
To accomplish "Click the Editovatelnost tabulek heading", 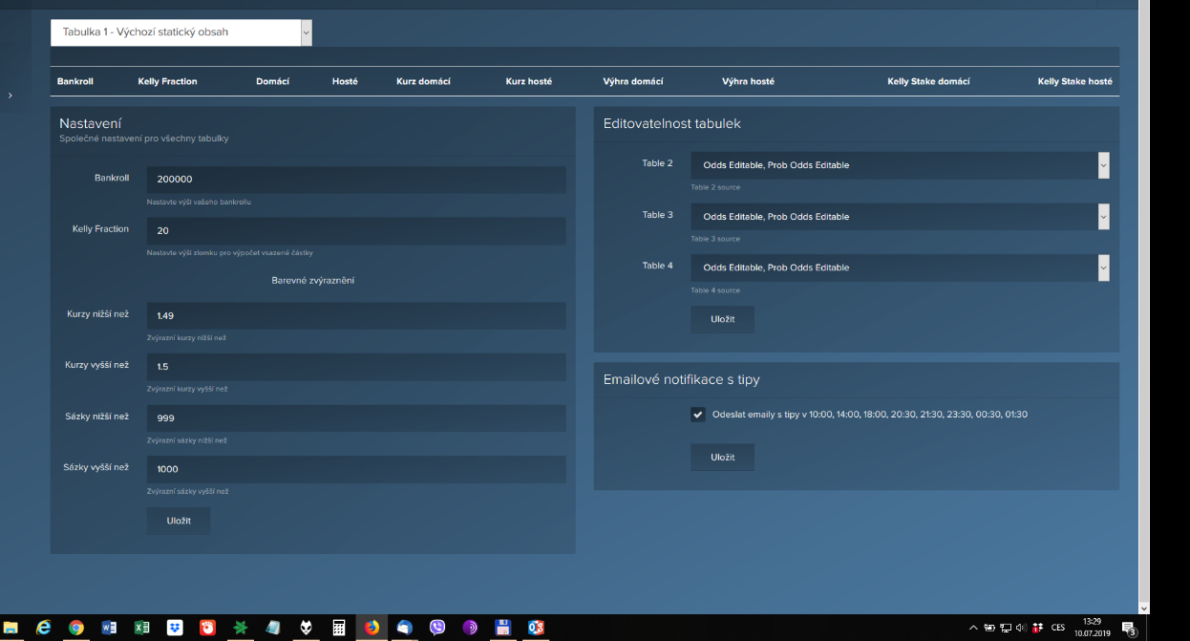I will (672, 123).
